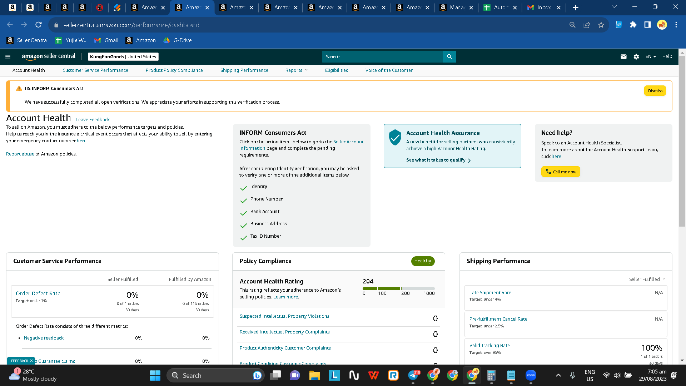This screenshot has width=686, height=386.
Task: Expand the Reports dropdown menu
Action: (296, 70)
